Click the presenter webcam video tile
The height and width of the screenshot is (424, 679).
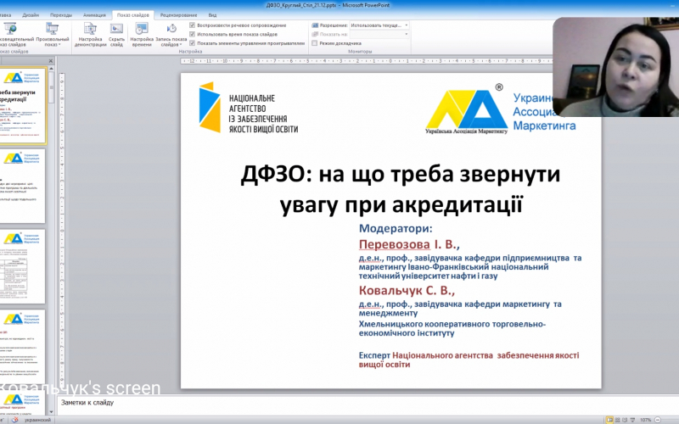pyautogui.click(x=616, y=67)
